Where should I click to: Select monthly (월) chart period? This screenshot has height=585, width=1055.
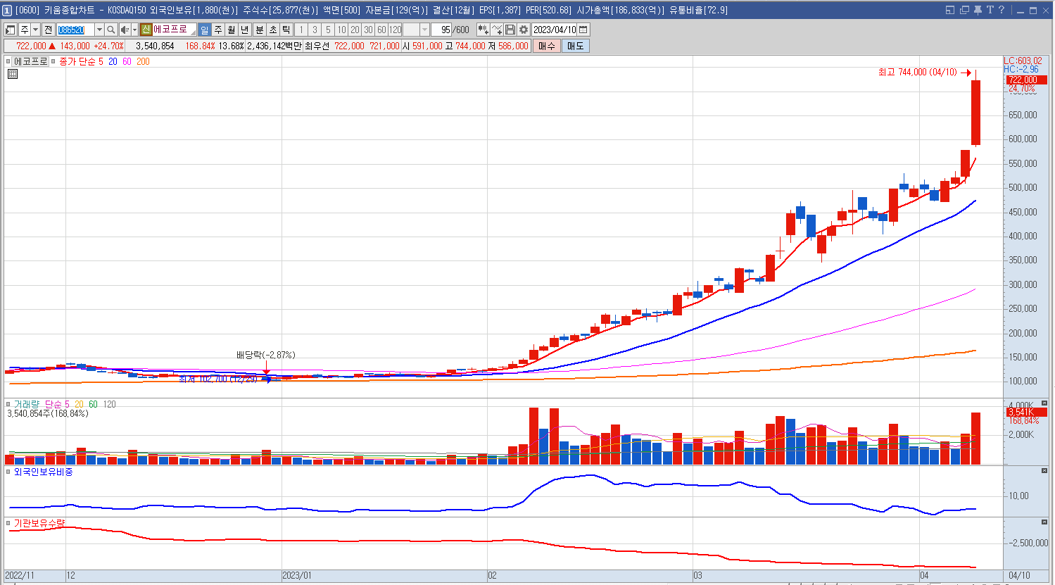(x=231, y=30)
